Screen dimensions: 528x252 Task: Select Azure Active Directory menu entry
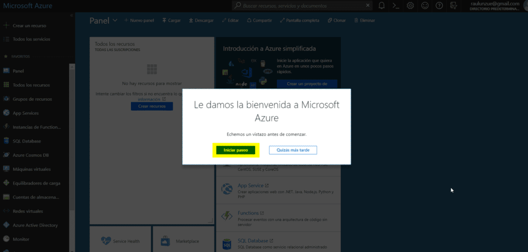(36, 225)
